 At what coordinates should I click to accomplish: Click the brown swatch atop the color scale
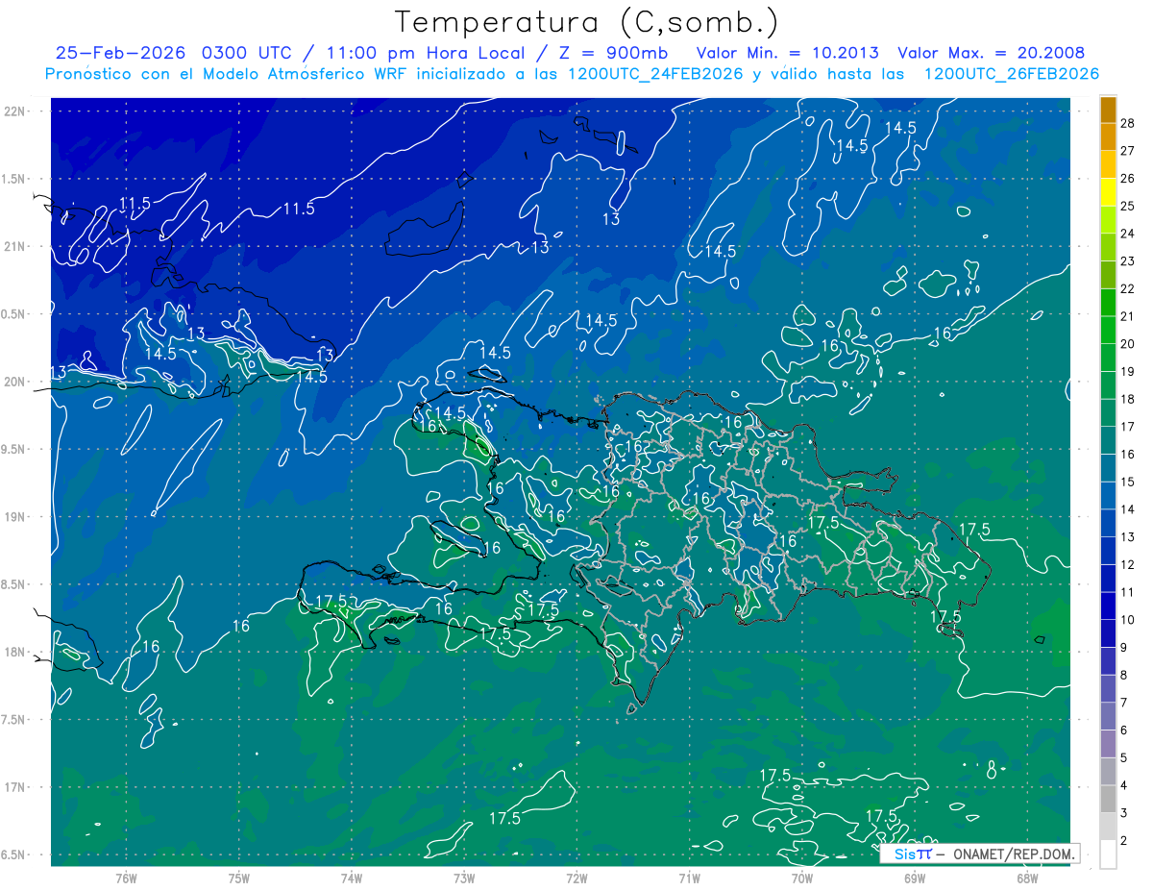tap(1108, 109)
